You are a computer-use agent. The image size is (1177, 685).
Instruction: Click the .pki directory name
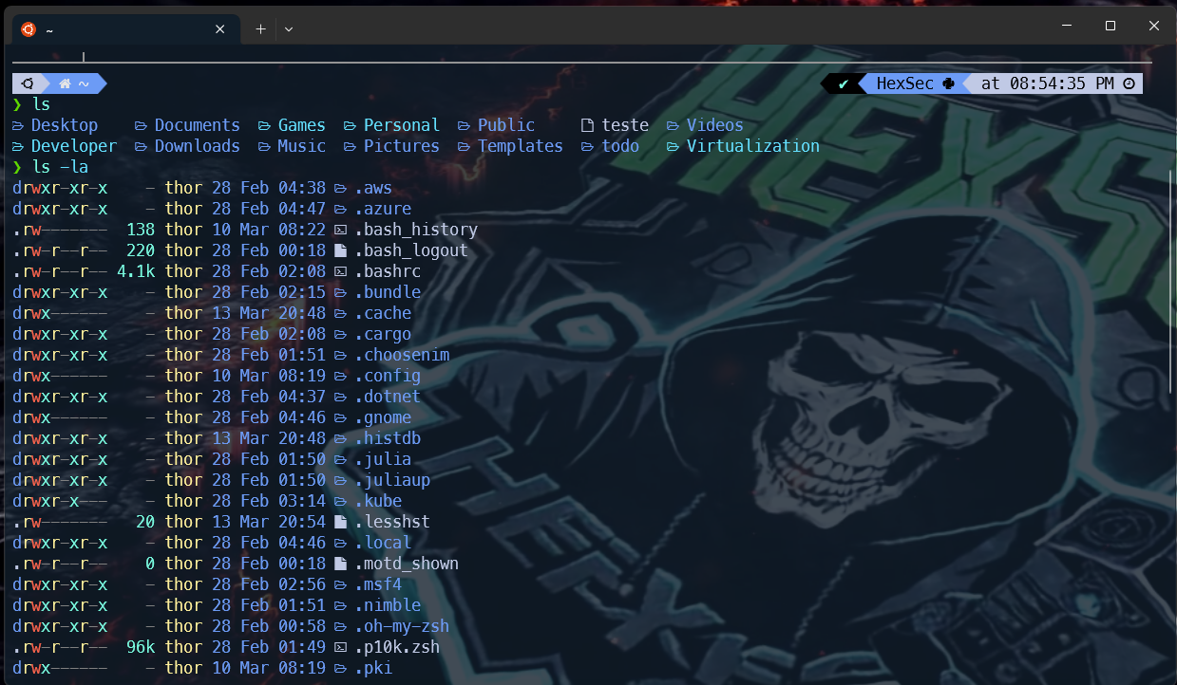(373, 668)
